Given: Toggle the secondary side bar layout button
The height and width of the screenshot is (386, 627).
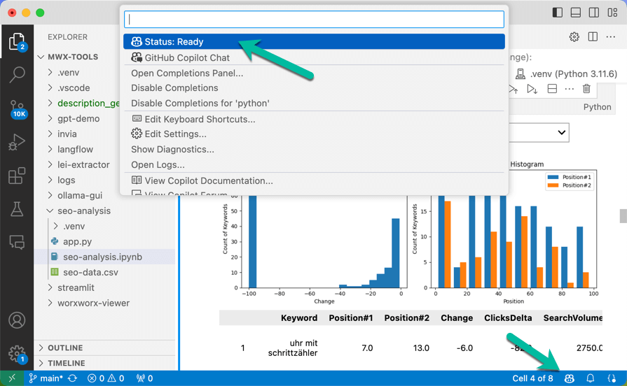Looking at the screenshot, I should [x=594, y=13].
